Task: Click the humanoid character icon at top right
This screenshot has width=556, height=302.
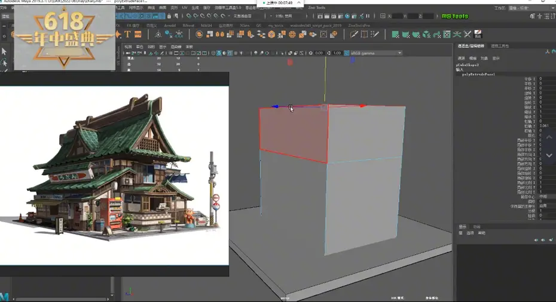Action: [x=540, y=16]
